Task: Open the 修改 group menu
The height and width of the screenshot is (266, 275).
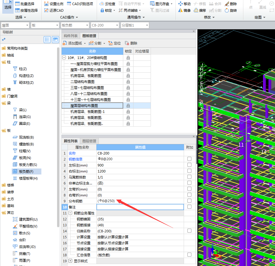Action: click(x=209, y=17)
